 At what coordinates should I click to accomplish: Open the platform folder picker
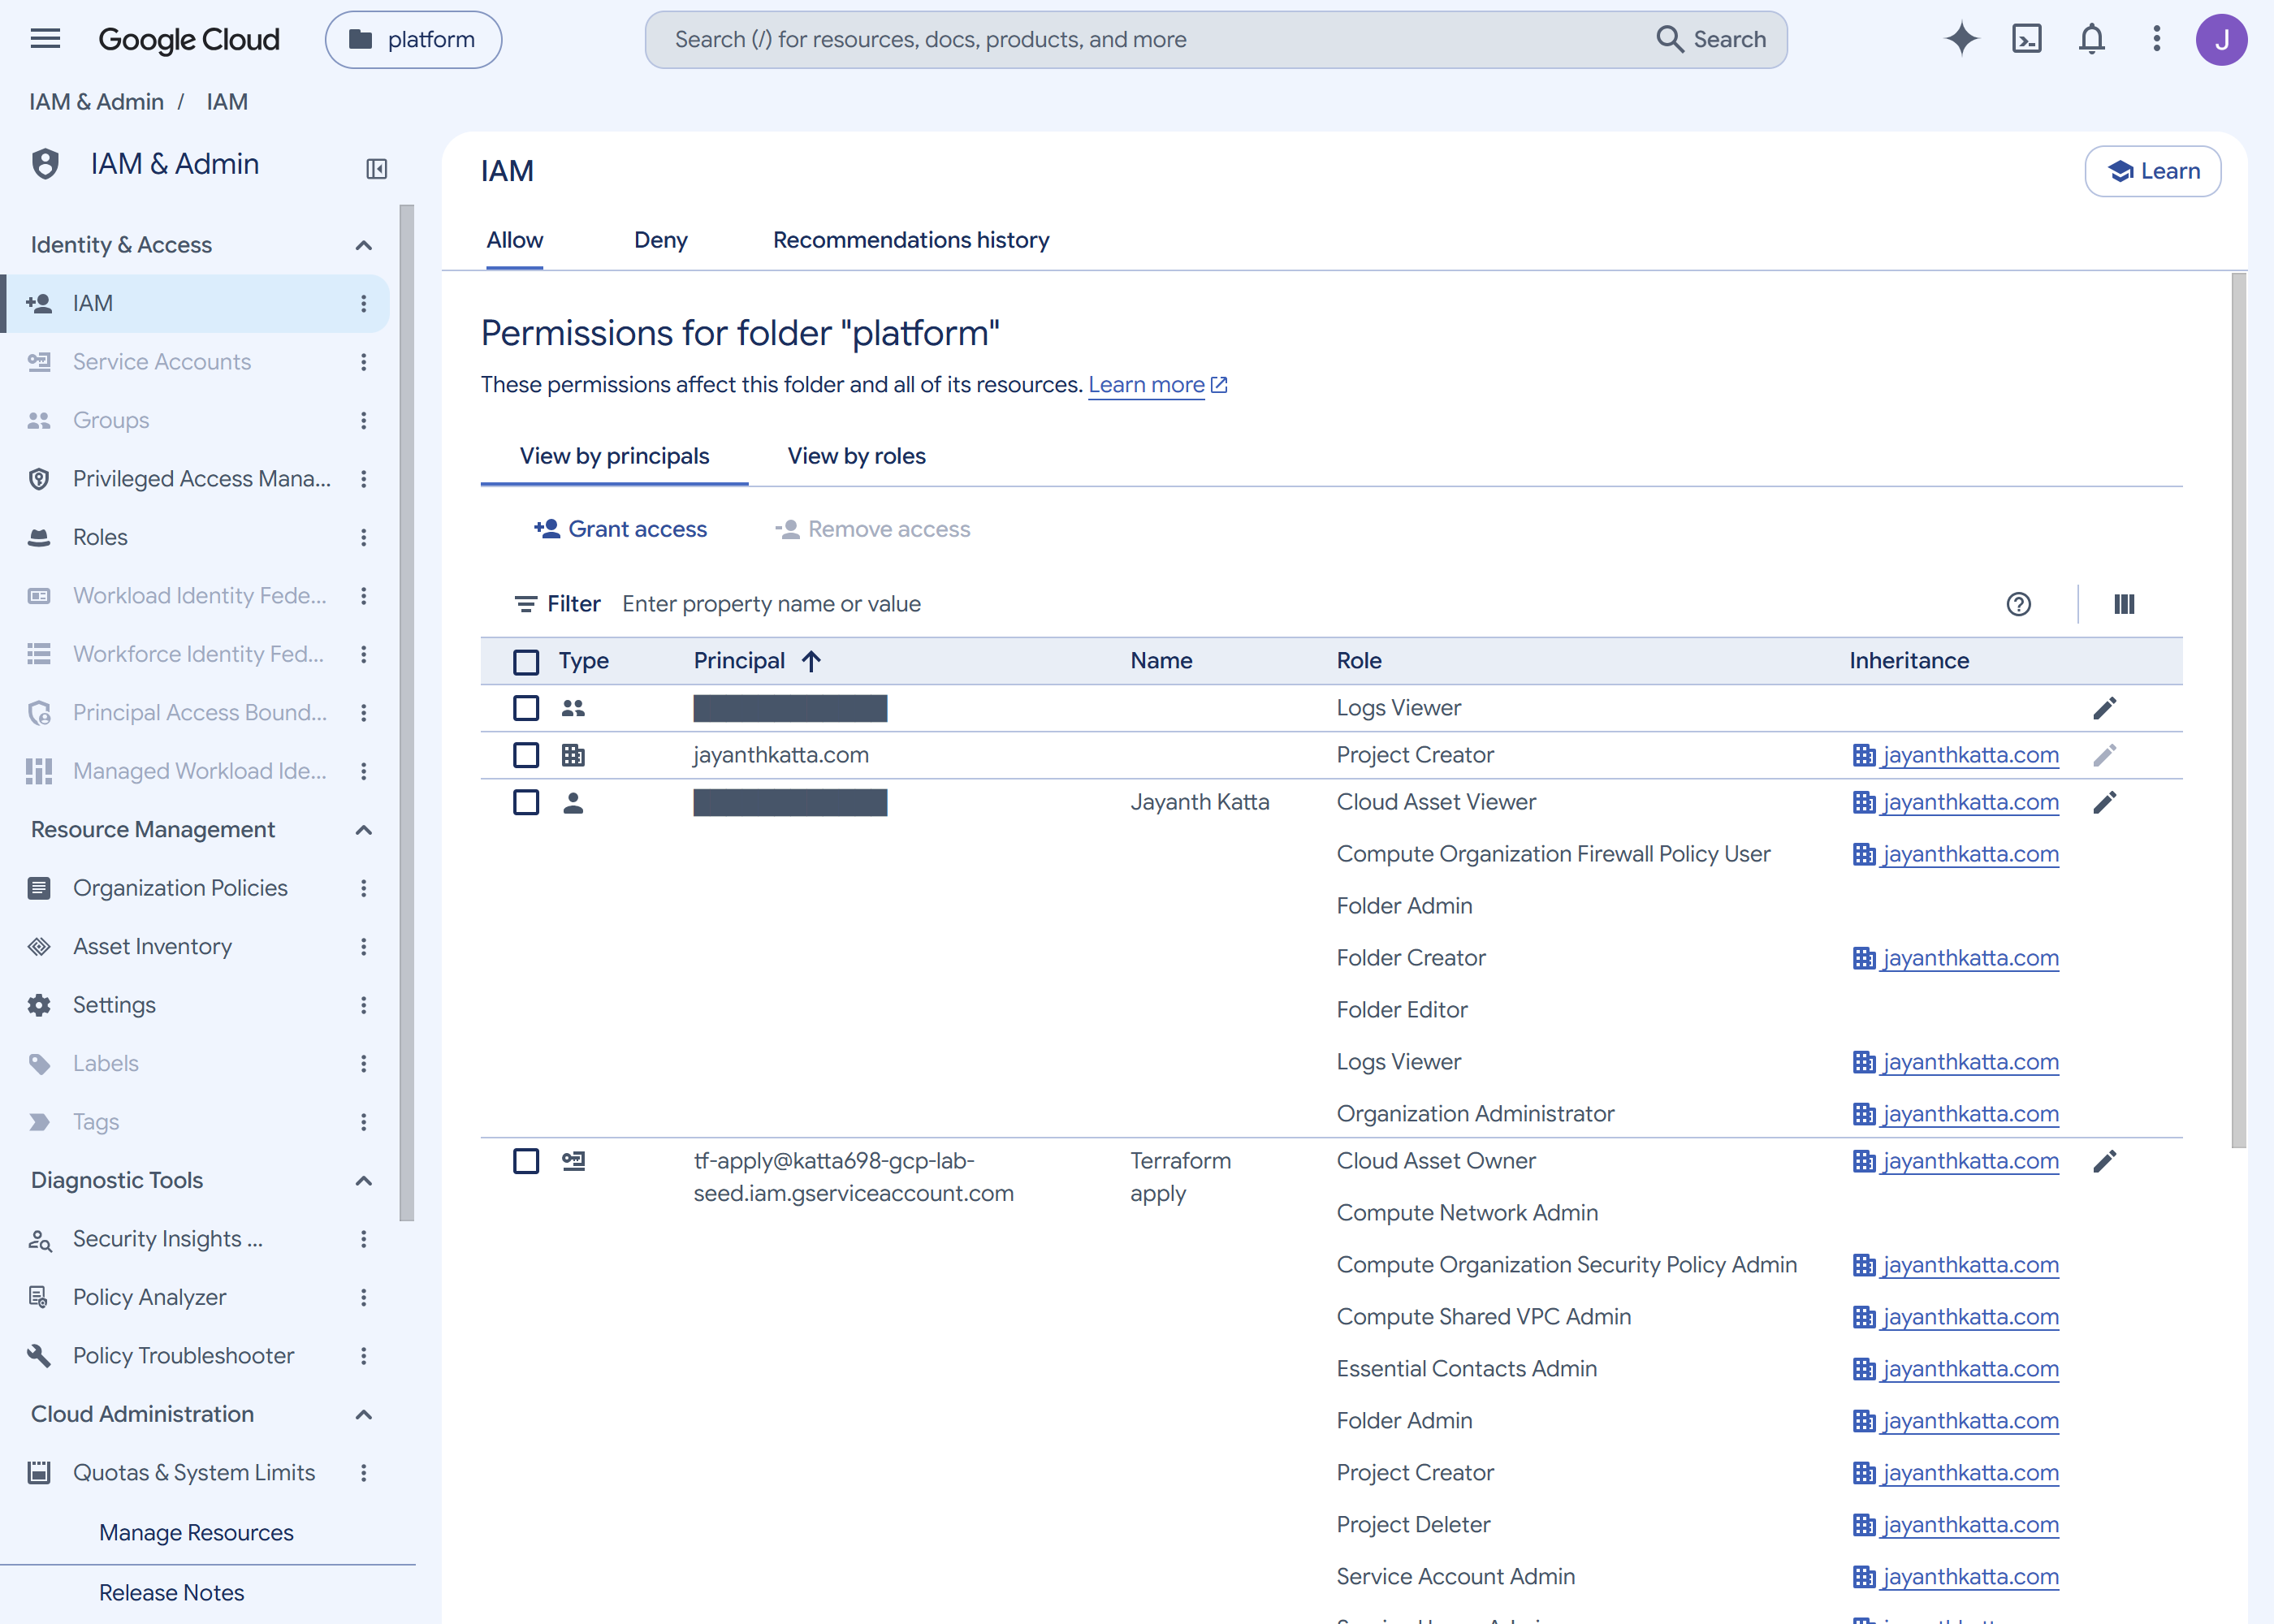(x=413, y=39)
